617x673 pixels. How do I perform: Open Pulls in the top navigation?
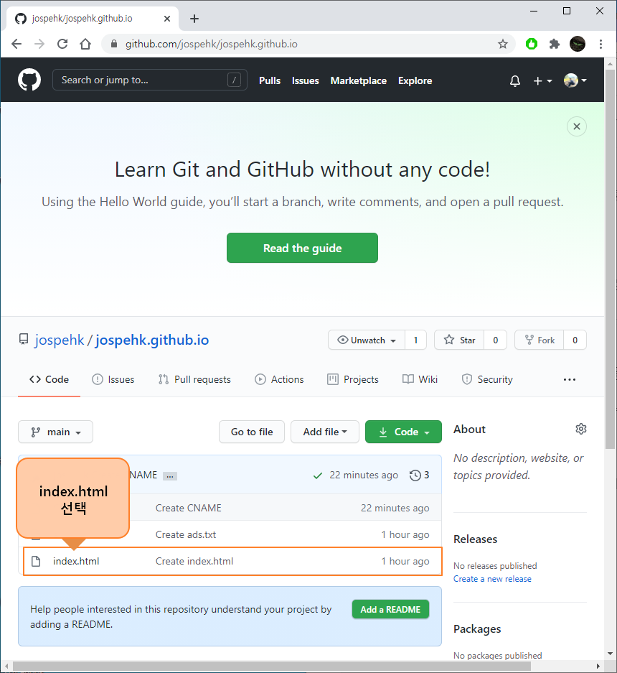click(270, 80)
